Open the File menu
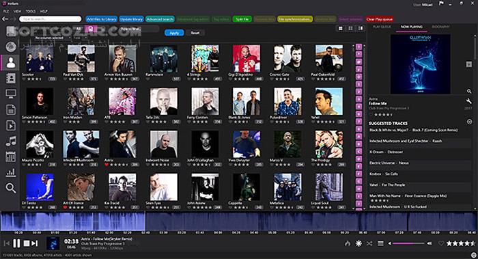Screen dimensions: 478x259 (x=5, y=12)
